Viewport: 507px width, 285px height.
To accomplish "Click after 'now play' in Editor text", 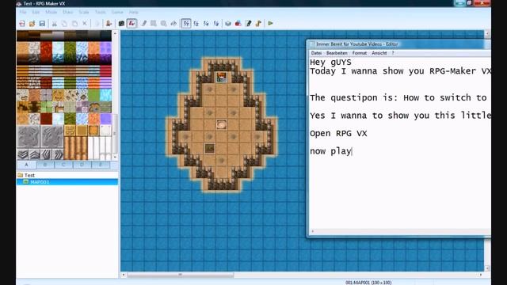I will 352,151.
